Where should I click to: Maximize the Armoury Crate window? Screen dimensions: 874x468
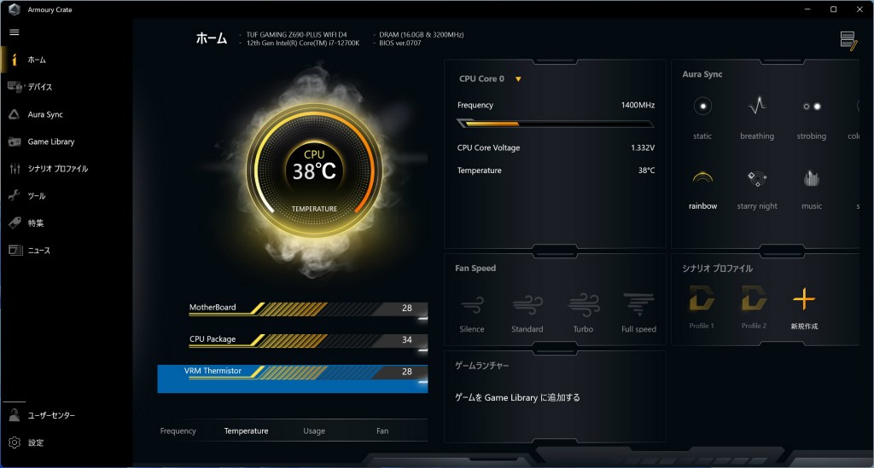[x=833, y=9]
